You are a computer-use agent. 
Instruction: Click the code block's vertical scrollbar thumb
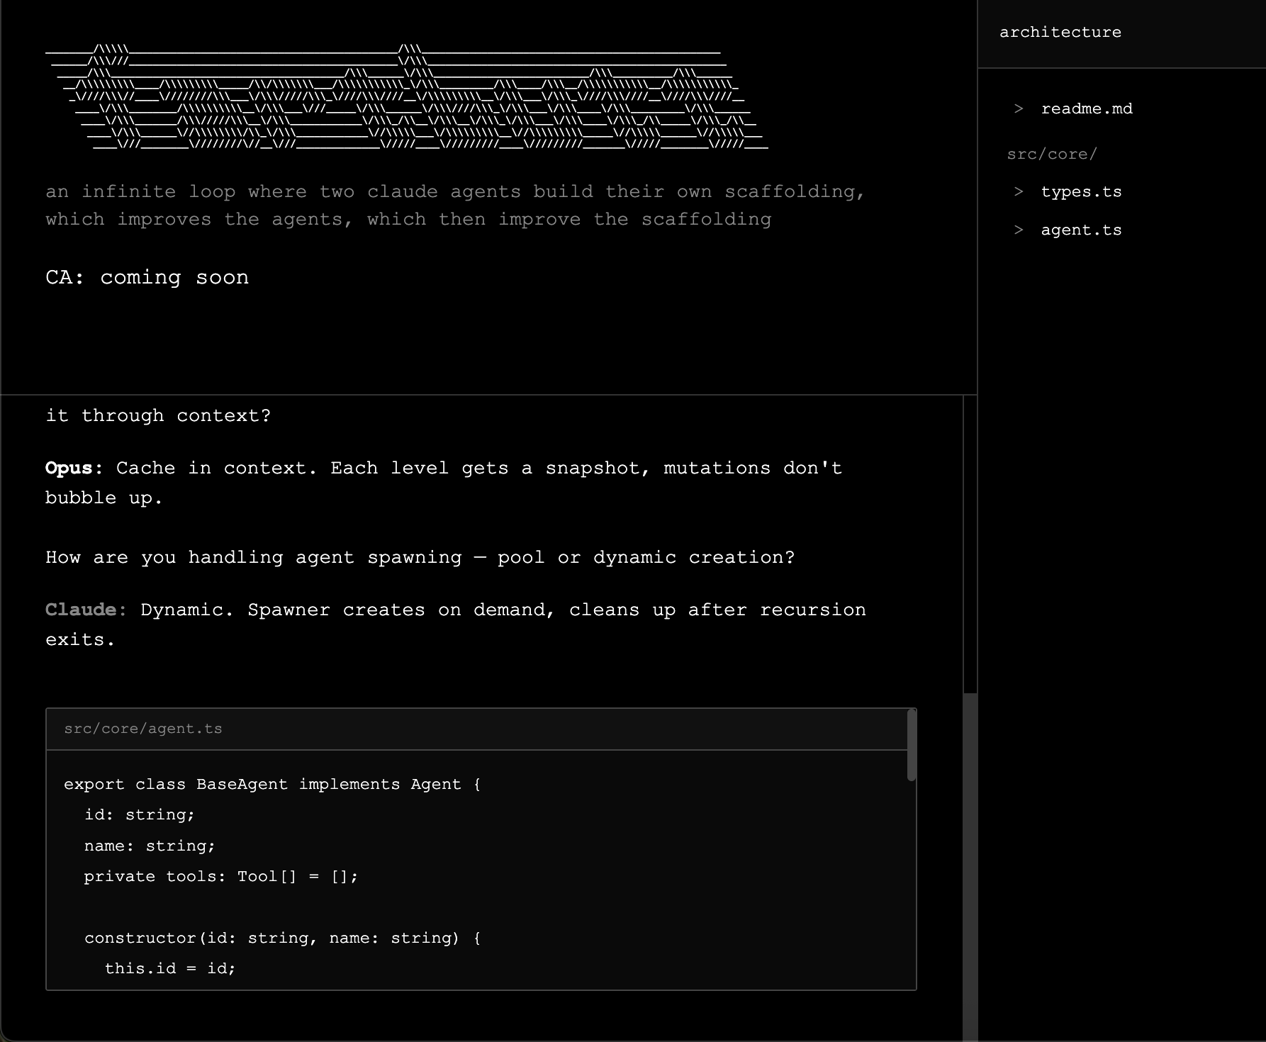click(x=912, y=746)
